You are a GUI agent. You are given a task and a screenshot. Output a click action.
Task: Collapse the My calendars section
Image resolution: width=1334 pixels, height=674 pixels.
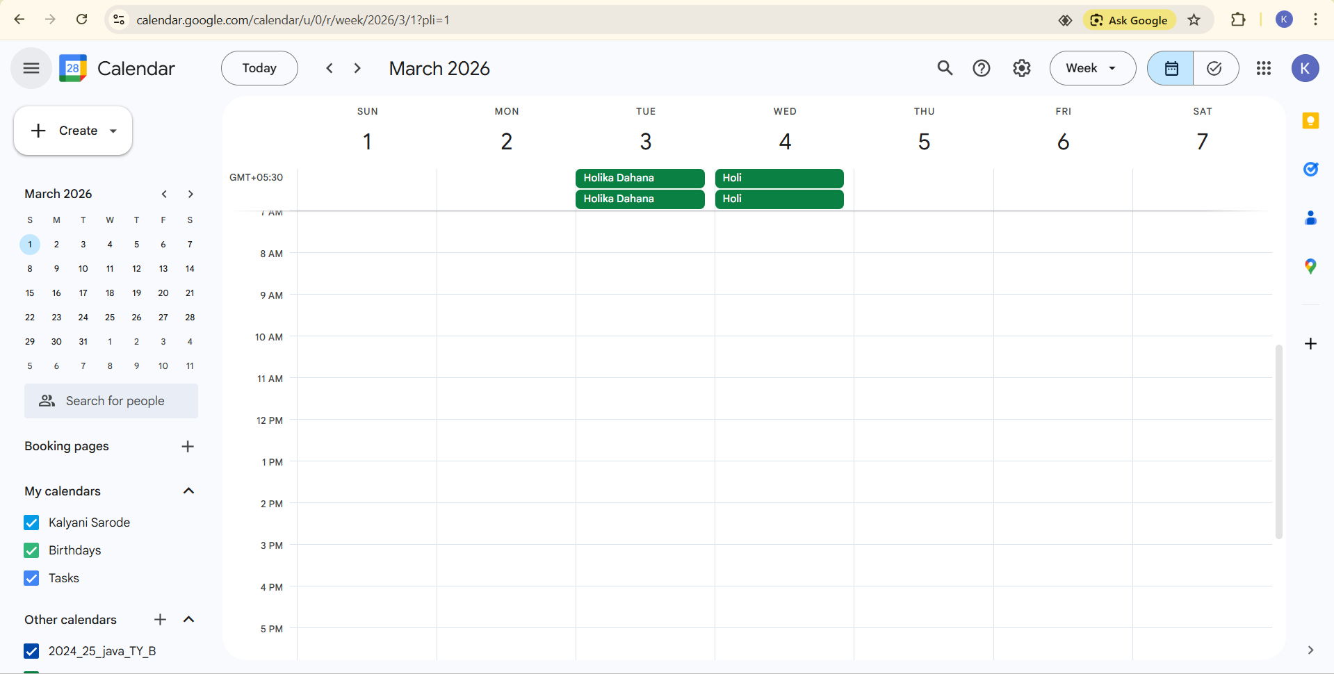point(188,491)
